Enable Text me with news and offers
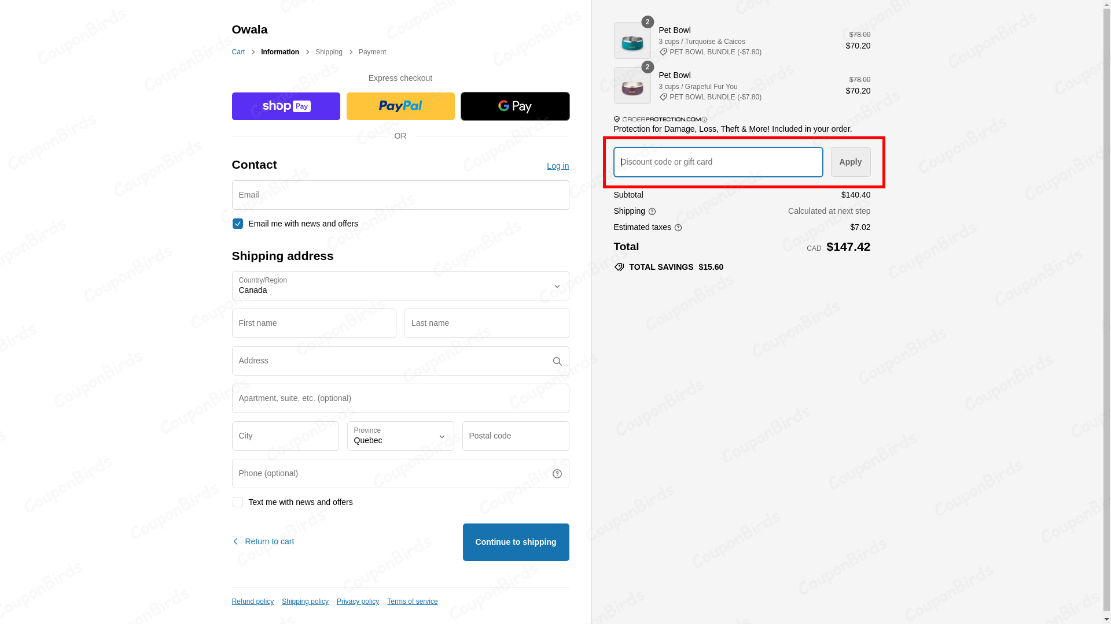The height and width of the screenshot is (624, 1111). 237,502
